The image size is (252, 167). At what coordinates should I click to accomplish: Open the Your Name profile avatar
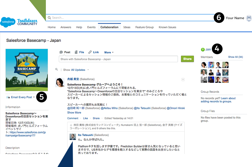(249, 18)
